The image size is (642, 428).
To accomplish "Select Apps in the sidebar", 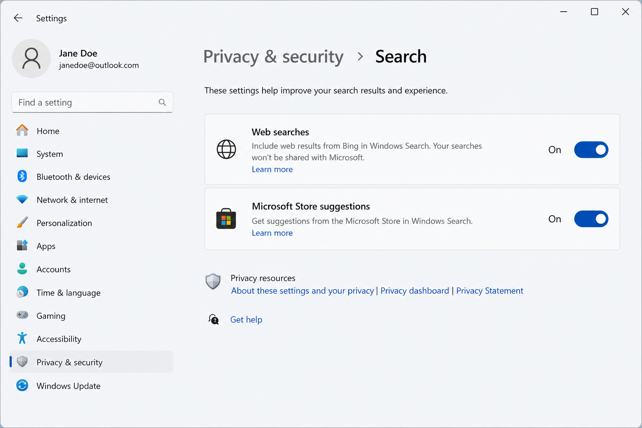I will pos(91,246).
